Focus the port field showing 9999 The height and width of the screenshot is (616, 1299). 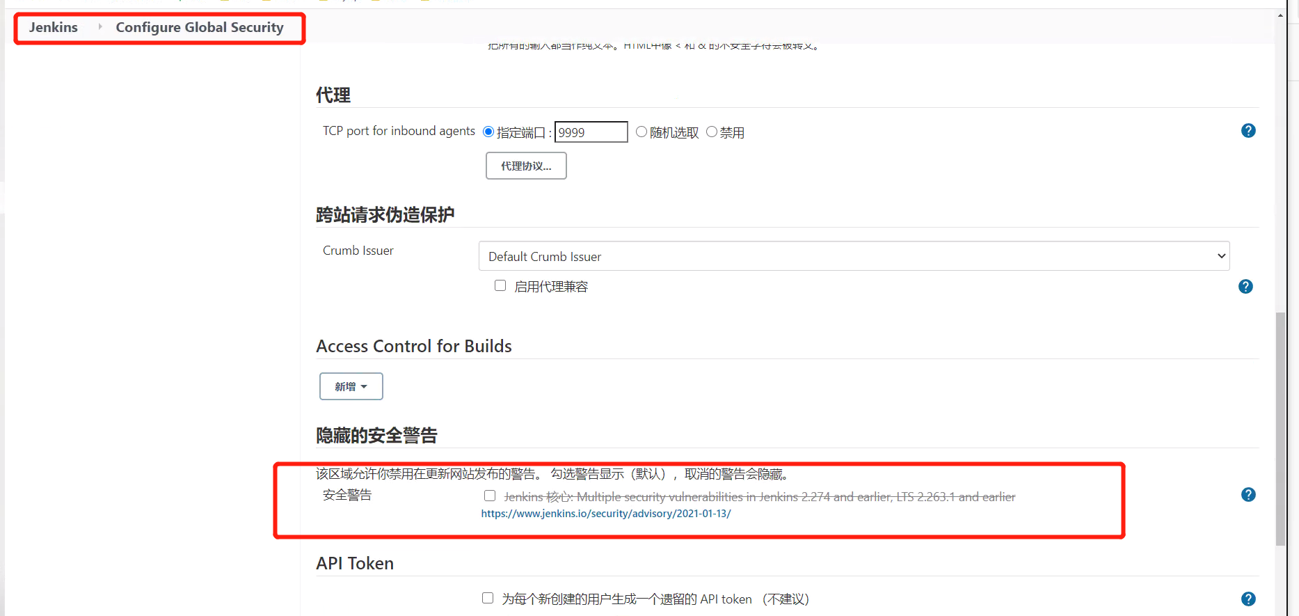click(591, 132)
